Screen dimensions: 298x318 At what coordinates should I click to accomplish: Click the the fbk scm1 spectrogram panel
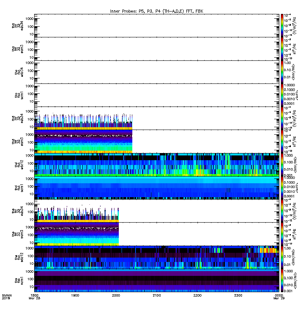[157, 281]
